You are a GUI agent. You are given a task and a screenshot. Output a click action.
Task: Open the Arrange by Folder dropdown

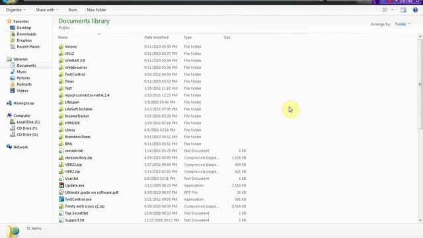[x=403, y=24]
